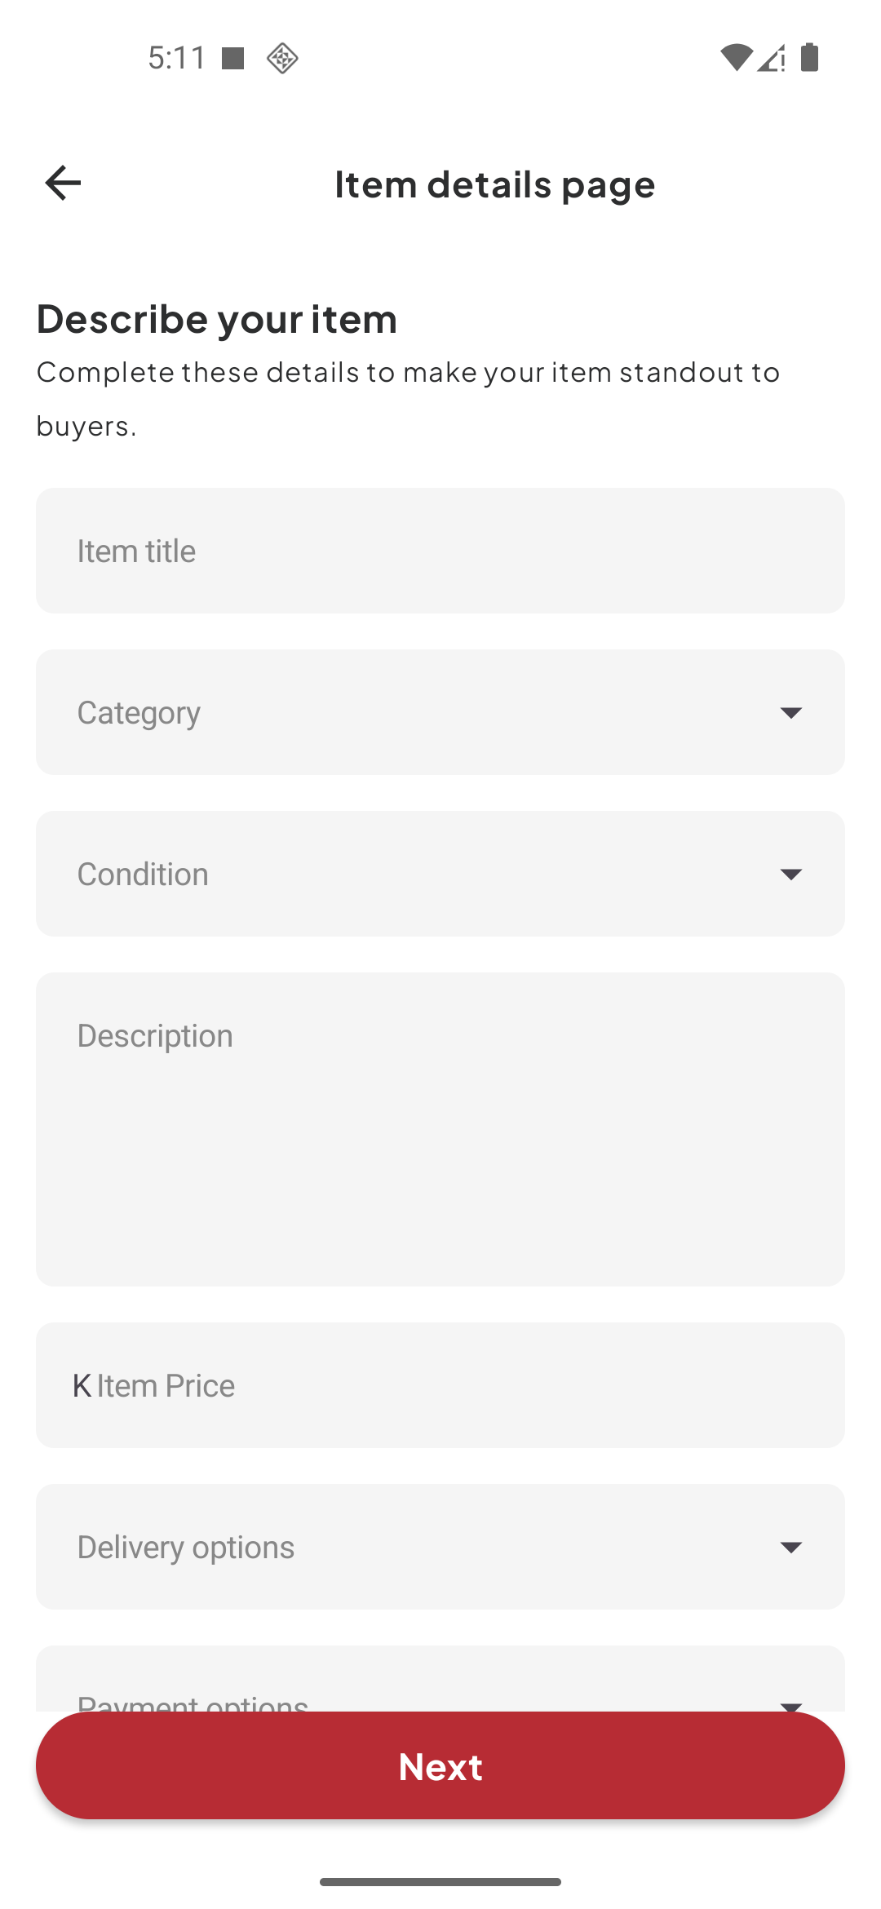Tap the cellular signal icon
Image resolution: width=881 pixels, height=1909 pixels.
[772, 58]
